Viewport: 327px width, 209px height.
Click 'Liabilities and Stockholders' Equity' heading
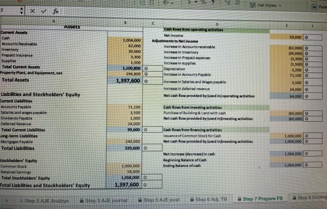41,94
